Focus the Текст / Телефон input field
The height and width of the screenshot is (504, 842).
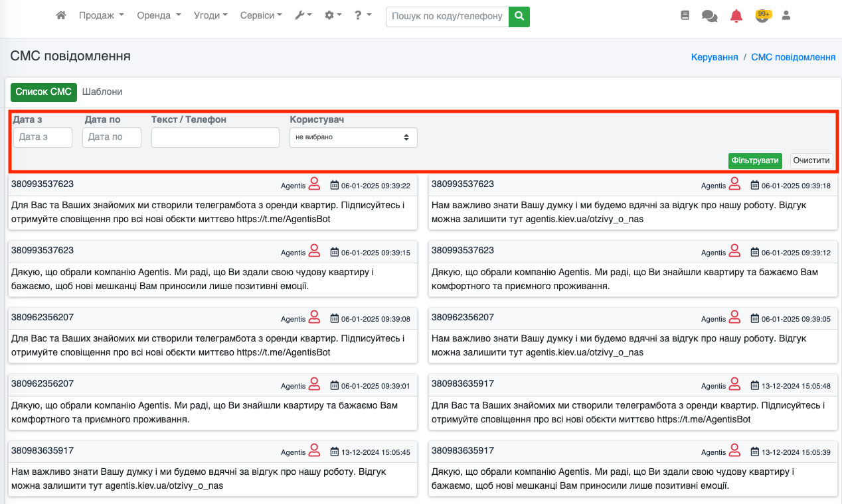click(215, 137)
